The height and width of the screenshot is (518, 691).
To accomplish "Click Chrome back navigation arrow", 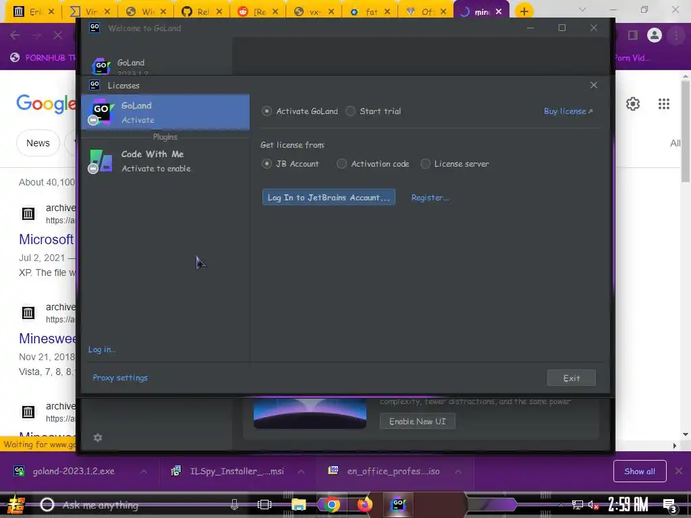I will click(x=15, y=35).
